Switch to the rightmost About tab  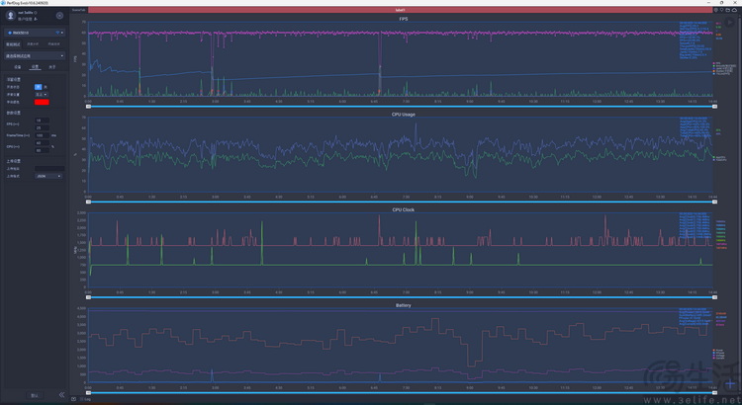52,67
